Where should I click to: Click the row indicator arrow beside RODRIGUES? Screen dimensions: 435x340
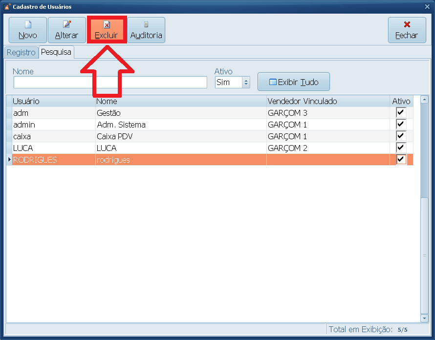9,159
